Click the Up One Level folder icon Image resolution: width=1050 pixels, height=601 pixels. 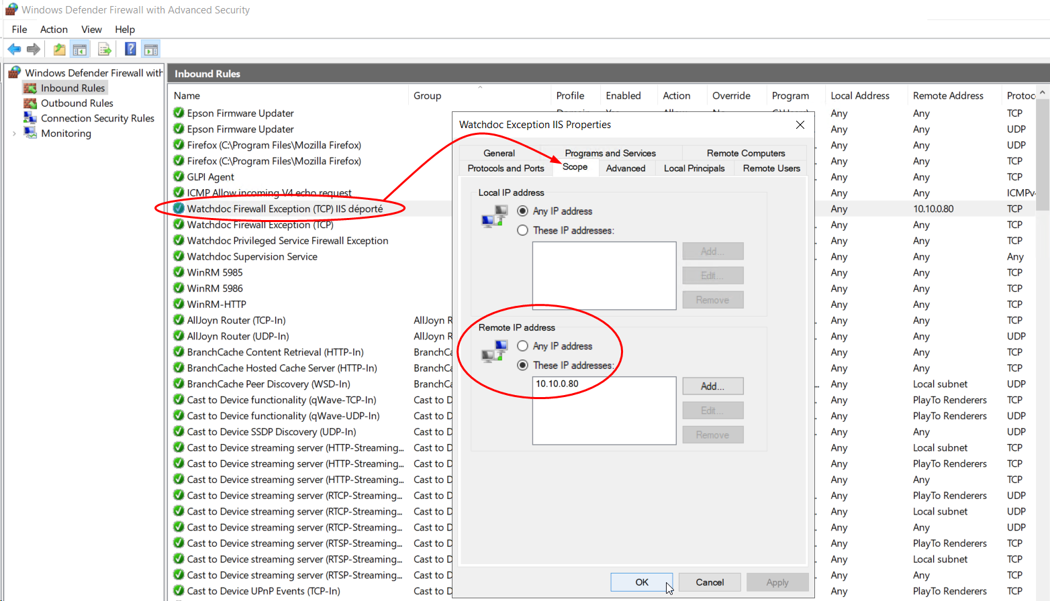(x=60, y=49)
